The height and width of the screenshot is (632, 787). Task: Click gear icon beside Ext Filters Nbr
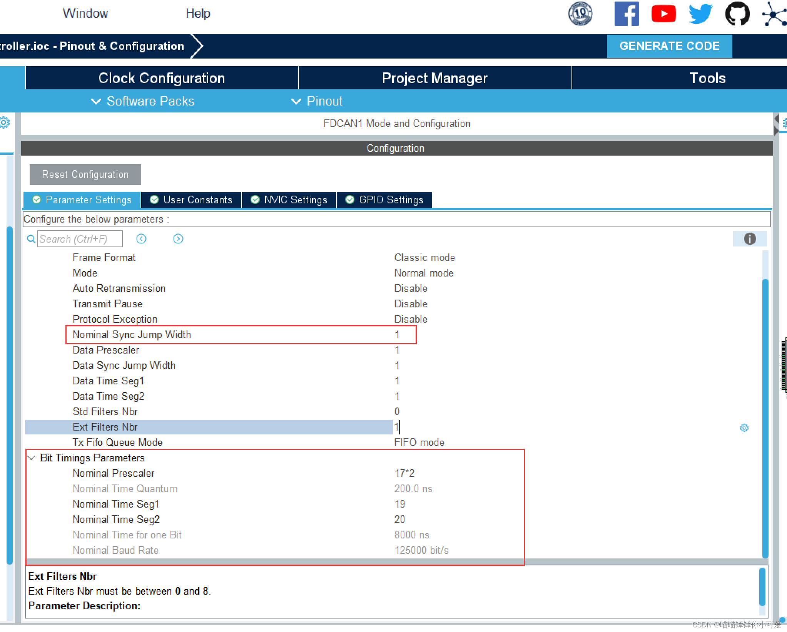pos(744,428)
